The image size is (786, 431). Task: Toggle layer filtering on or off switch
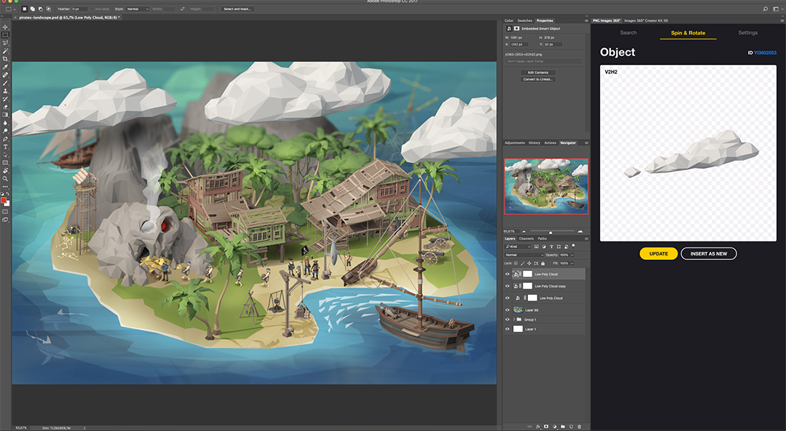tap(573, 247)
